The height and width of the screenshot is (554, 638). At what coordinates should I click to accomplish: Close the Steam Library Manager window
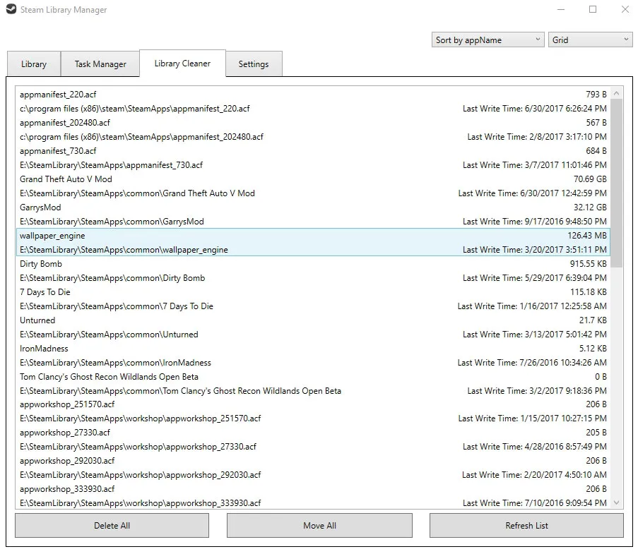[625, 9]
